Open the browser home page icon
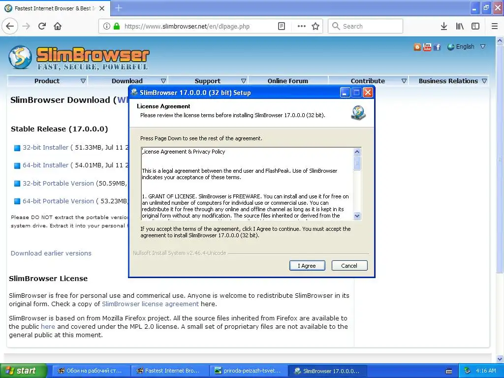Viewport: 504px width, 378px height. point(58,26)
